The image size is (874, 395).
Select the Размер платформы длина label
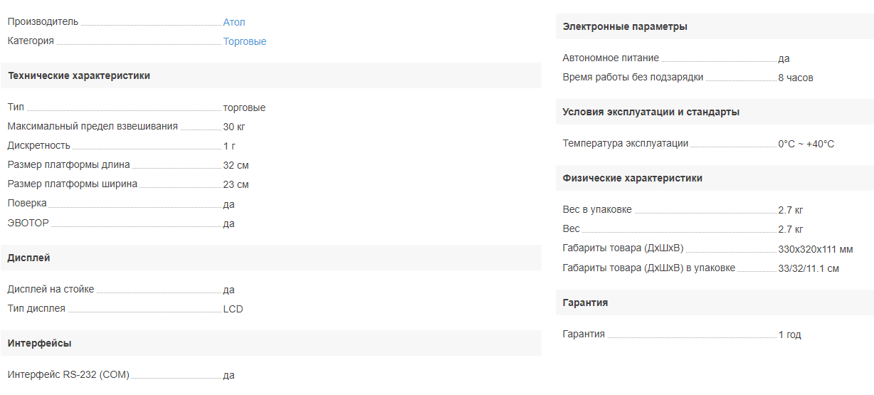tap(68, 165)
